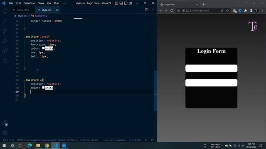Open Cortana search circle in taskbar
Viewport: 266px width, 149px height.
point(12,145)
